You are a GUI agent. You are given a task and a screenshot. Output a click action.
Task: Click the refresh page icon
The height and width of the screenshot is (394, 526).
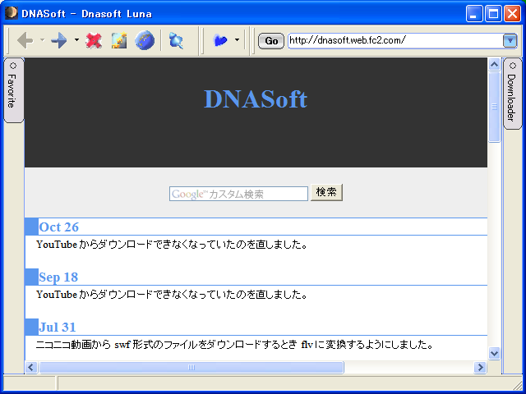point(119,40)
